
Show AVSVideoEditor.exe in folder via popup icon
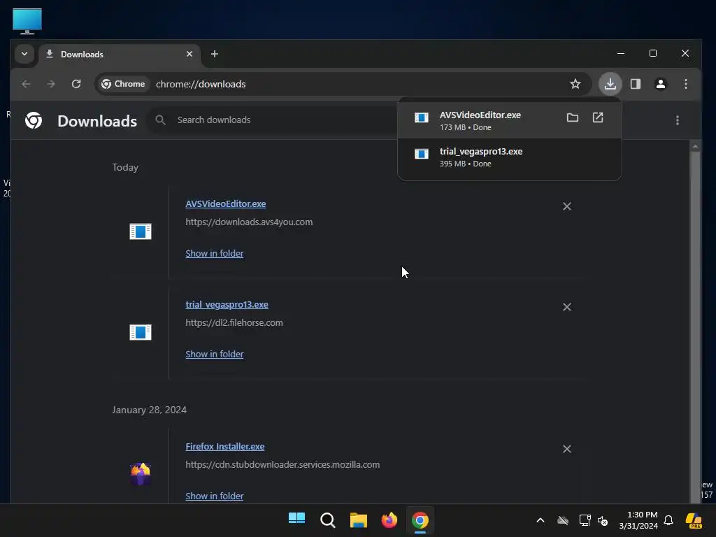pos(572,117)
